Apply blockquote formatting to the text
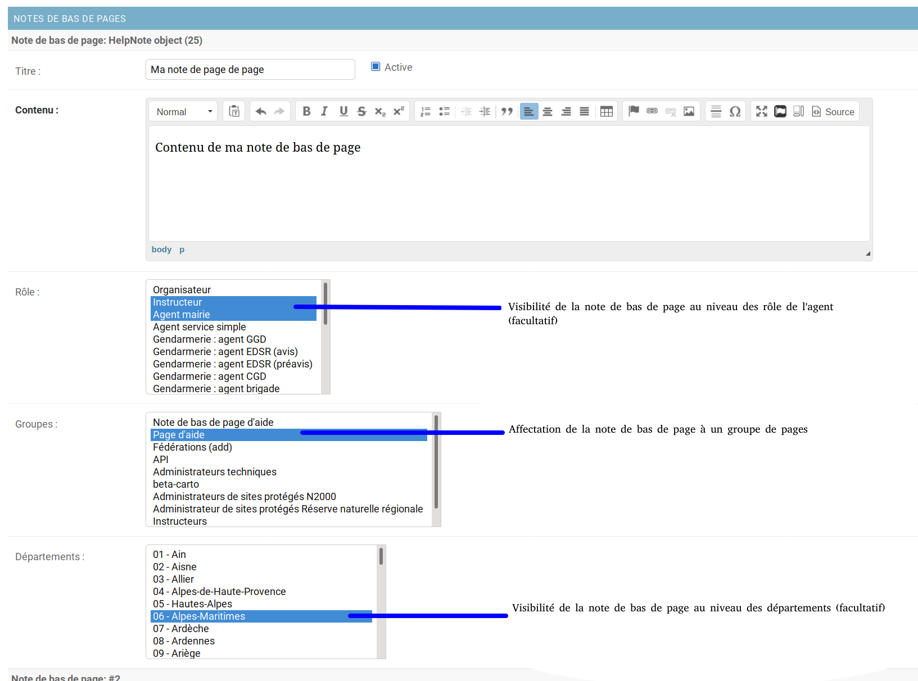Viewport: 918px width, 681px height. 507,111
